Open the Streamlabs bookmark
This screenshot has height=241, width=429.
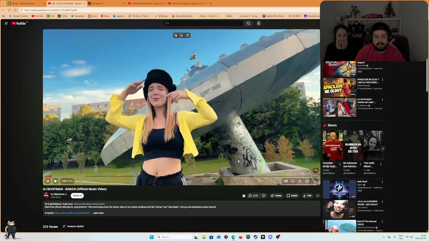(x=77, y=16)
